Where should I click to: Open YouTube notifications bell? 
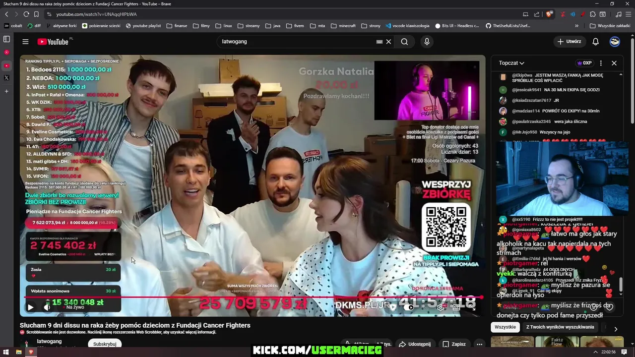coord(595,42)
